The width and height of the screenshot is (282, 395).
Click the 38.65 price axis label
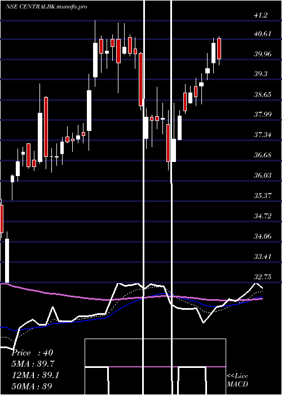[263, 94]
